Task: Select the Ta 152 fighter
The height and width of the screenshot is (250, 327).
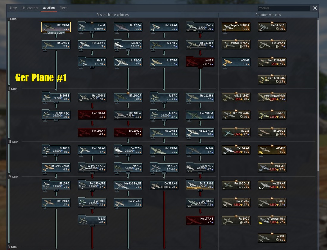Action: click(92, 220)
